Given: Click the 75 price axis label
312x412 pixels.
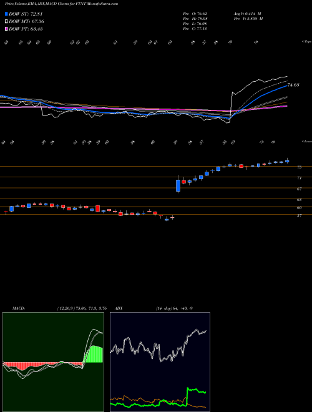Looking at the screenshot, I should click(x=299, y=167).
